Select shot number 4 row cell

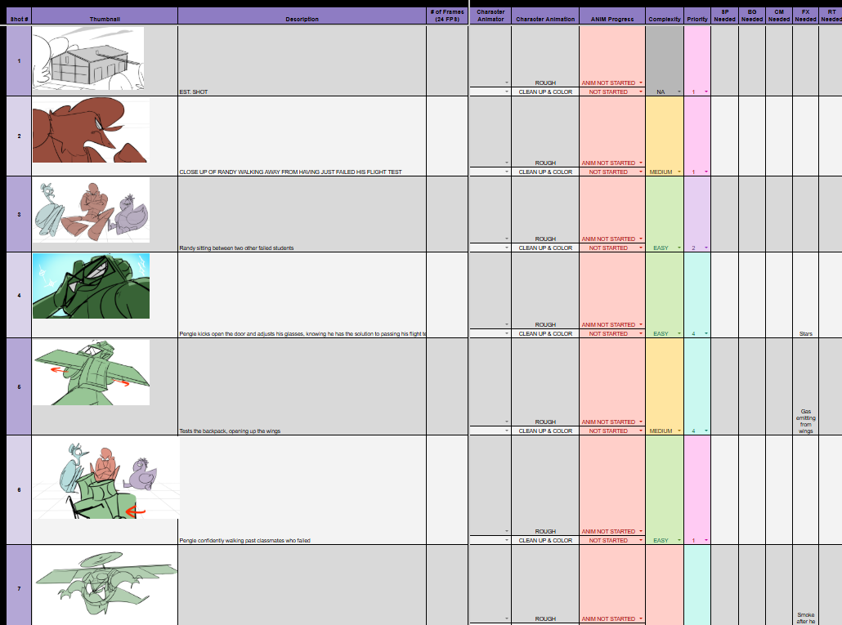19,295
